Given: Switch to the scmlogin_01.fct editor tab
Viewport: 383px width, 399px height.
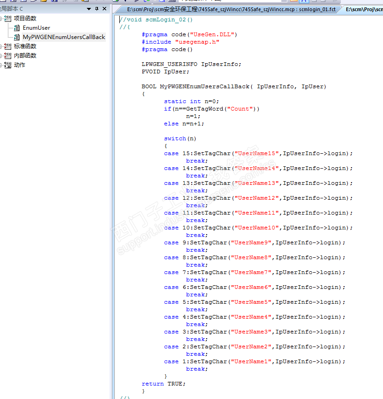Looking at the screenshot, I should tap(231, 9).
